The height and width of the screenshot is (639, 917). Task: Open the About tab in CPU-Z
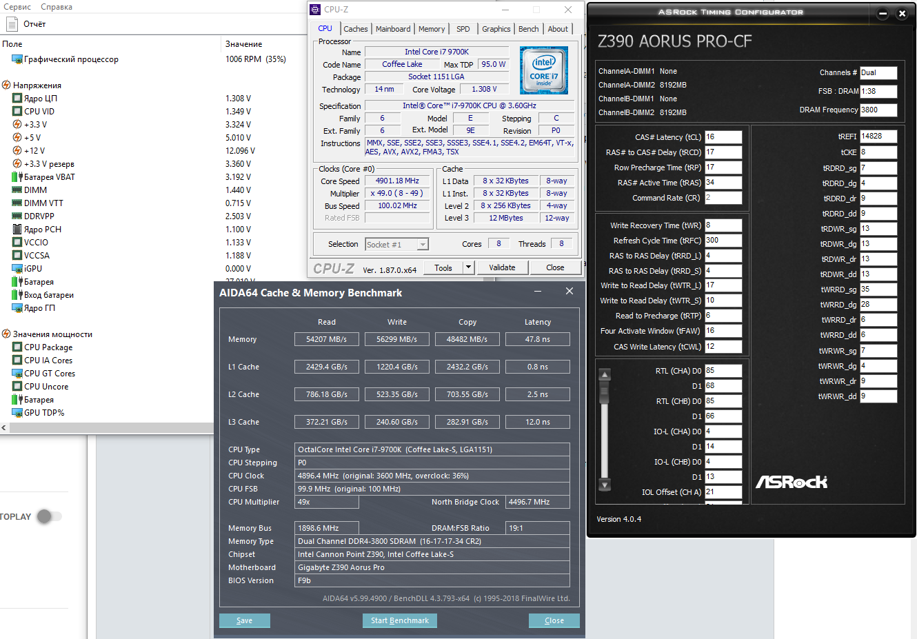click(x=558, y=29)
